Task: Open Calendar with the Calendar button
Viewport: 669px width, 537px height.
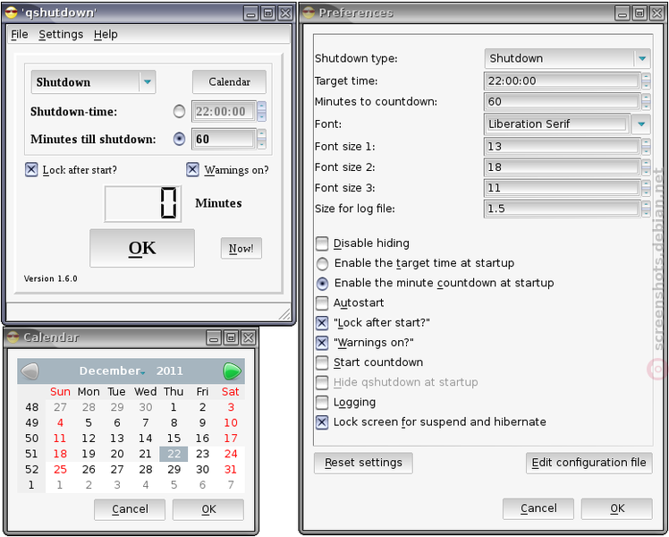Action: click(x=229, y=82)
